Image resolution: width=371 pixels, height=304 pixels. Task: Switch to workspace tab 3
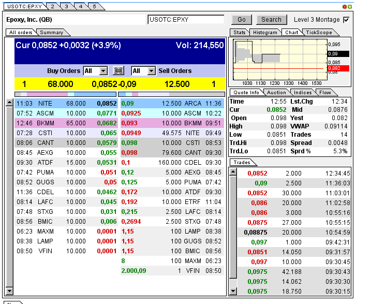tap(66, 6)
